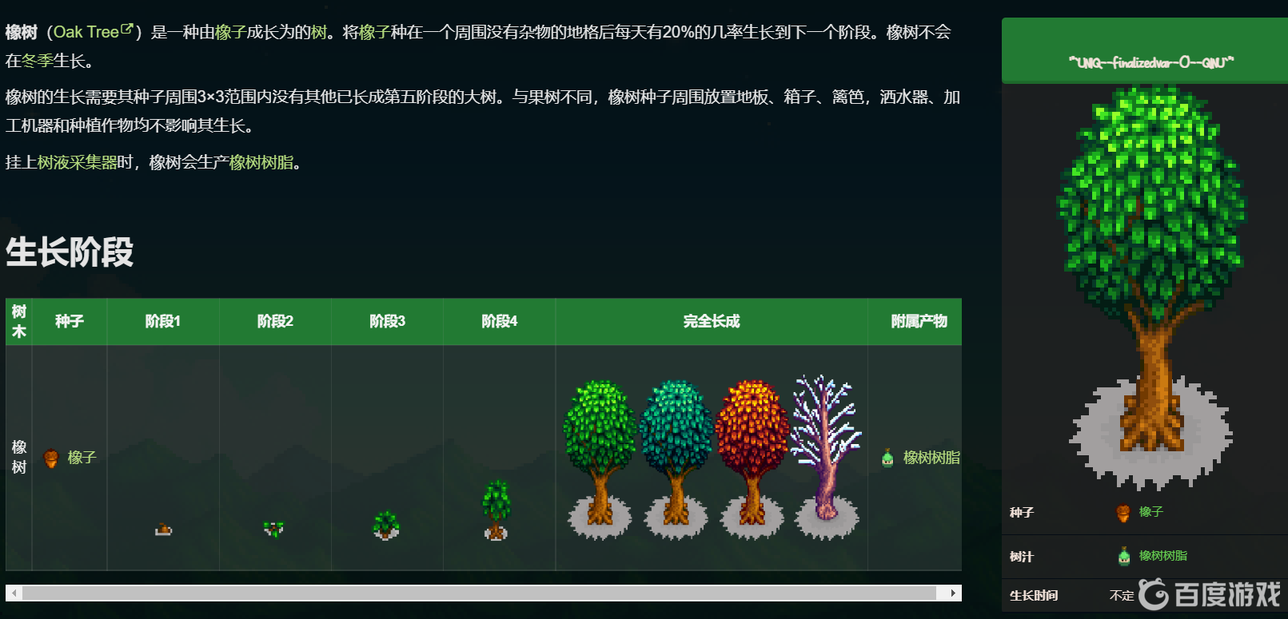Image resolution: width=1288 pixels, height=619 pixels.
Task: Select the spring green oak tree image
Action: click(600, 459)
